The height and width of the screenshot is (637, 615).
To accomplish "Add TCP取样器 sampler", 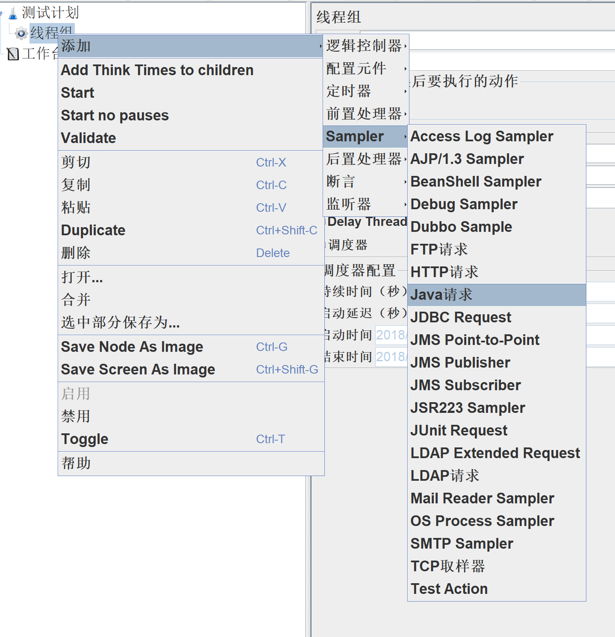I will (497, 566).
